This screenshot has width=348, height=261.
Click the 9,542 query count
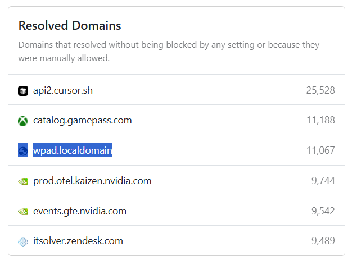tap(323, 211)
